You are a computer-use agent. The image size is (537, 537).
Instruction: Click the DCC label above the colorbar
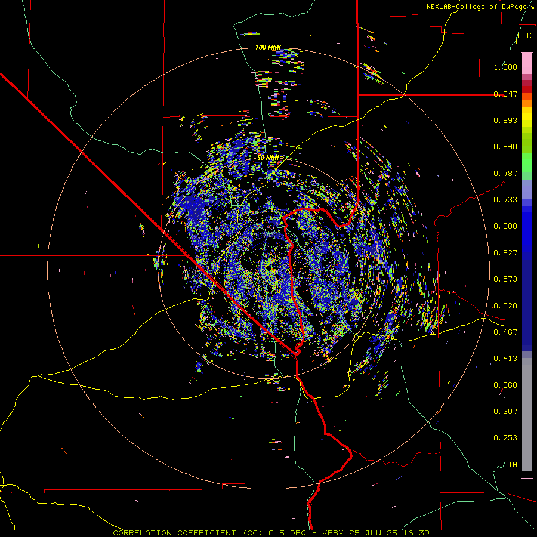[x=524, y=36]
